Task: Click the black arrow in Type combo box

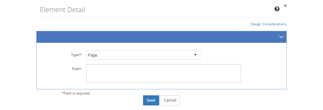Action: (195, 55)
